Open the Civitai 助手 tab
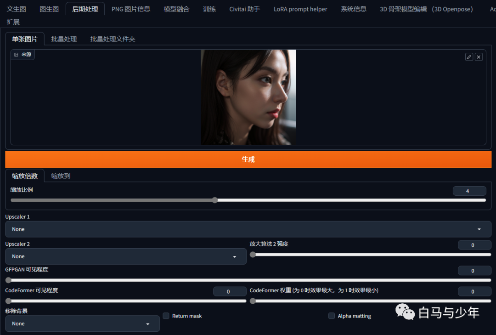Viewport: 496px width, 335px height. pos(245,9)
